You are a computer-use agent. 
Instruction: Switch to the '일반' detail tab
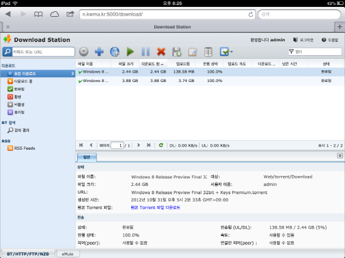[87, 157]
